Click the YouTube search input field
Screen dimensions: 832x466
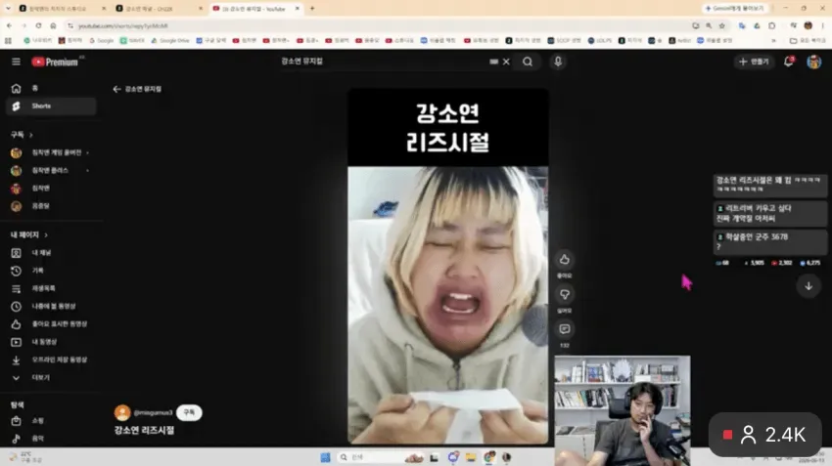(x=382, y=62)
